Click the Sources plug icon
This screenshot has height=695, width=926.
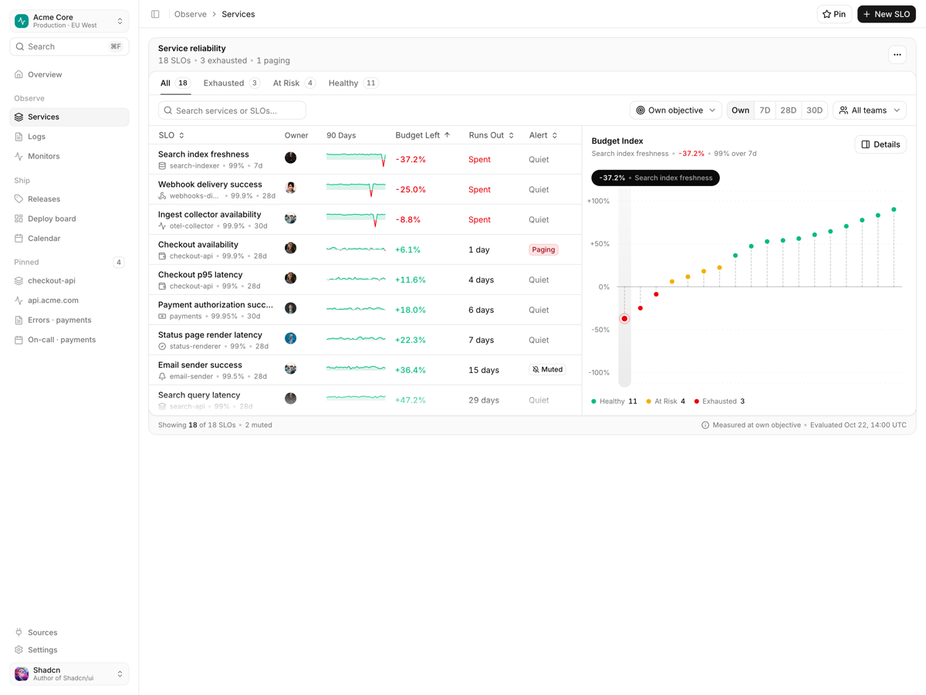click(19, 632)
